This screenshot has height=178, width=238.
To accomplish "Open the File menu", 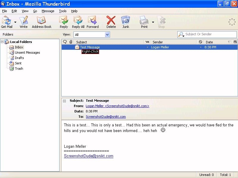I will (x=4, y=11).
